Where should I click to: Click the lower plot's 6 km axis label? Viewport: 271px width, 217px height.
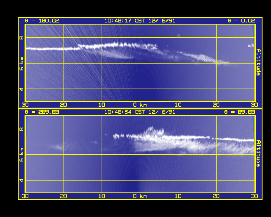[x=22, y=155]
